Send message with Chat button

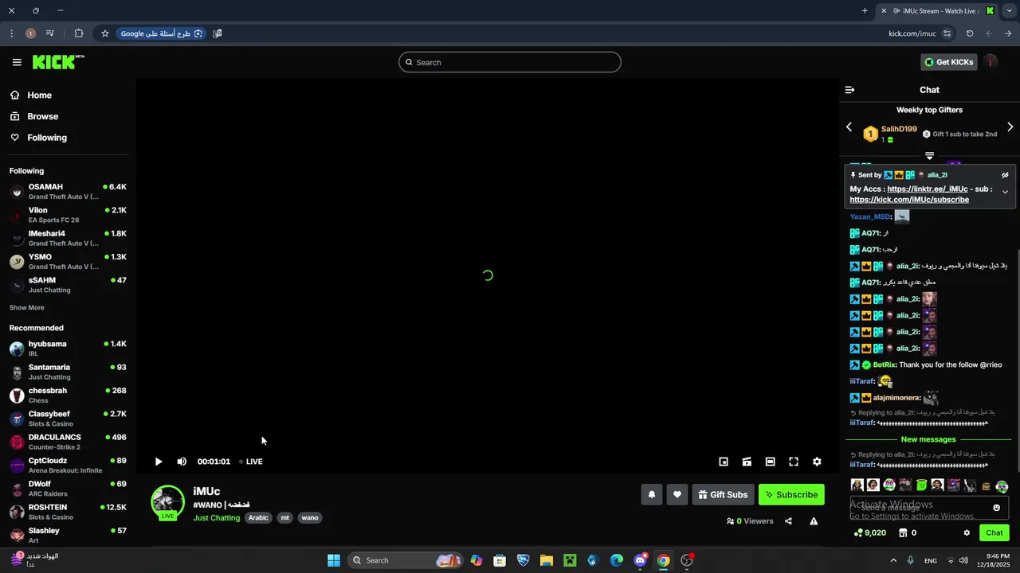pos(994,533)
